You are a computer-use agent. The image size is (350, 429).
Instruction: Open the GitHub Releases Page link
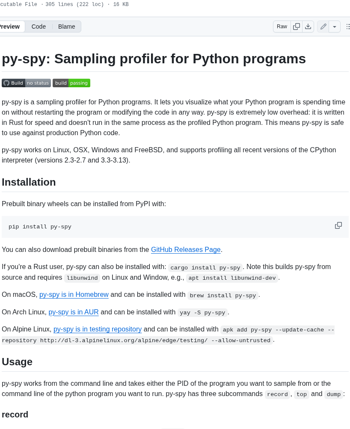pyautogui.click(x=185, y=249)
